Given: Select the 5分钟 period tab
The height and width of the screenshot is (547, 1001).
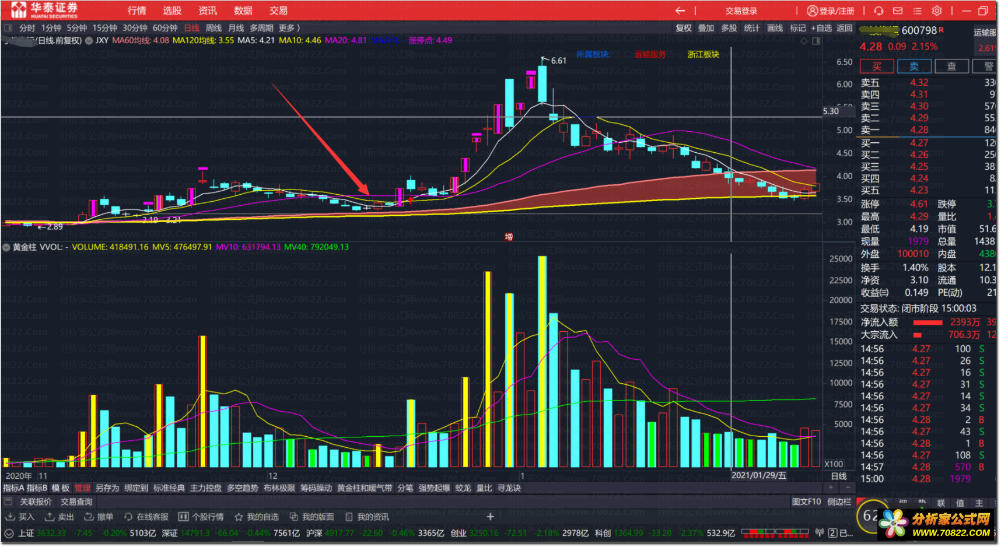Looking at the screenshot, I should click(x=76, y=28).
